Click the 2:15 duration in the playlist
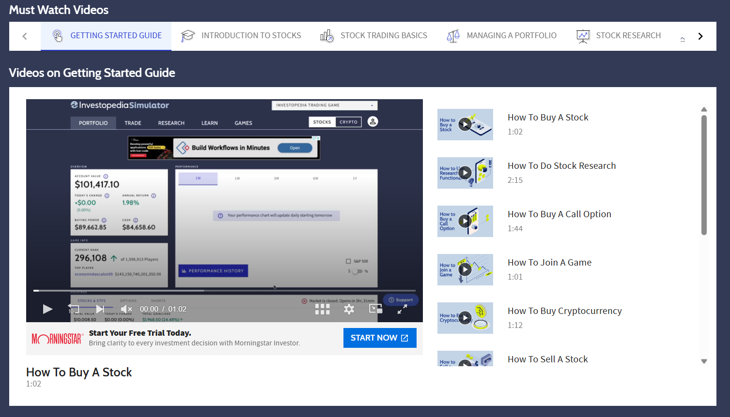Image resolution: width=730 pixels, height=417 pixels. (515, 180)
